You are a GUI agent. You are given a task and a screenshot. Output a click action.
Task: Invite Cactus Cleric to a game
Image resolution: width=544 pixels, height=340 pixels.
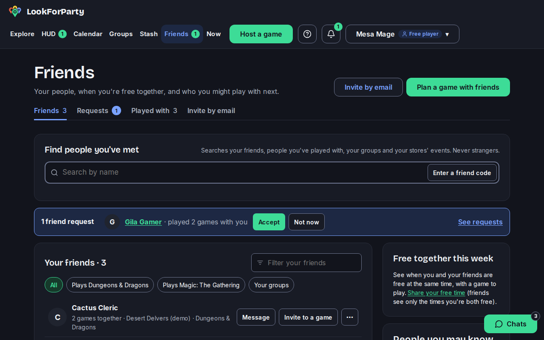click(308, 317)
